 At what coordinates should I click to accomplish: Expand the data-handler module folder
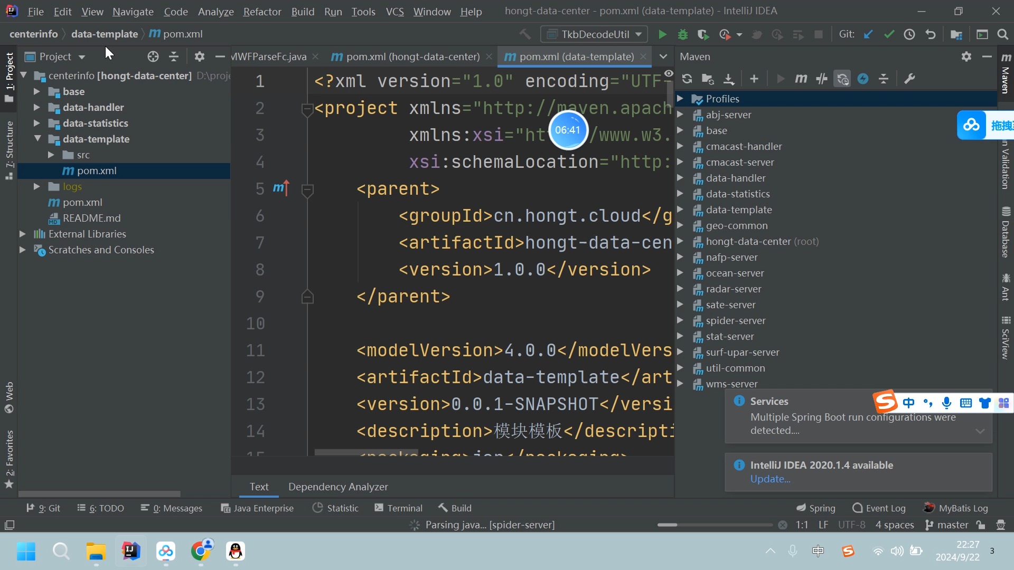point(36,108)
